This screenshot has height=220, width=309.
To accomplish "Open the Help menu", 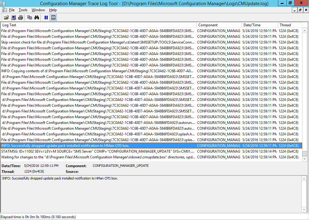I will (x=53, y=10).
